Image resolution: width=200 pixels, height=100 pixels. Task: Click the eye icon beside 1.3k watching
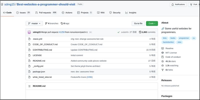162,65
